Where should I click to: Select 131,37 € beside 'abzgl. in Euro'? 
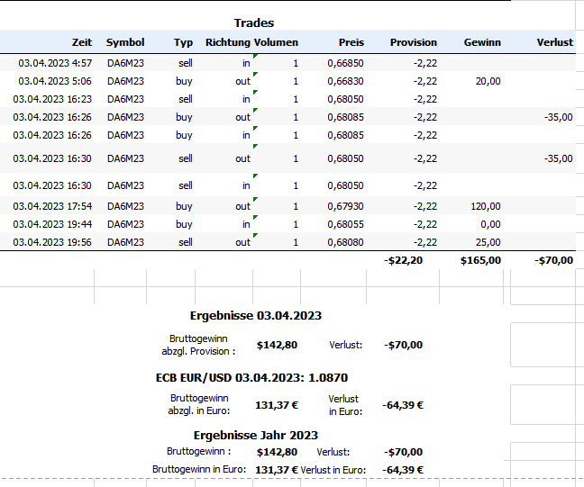(x=277, y=405)
